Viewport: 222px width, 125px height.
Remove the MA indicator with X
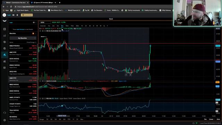40,31
